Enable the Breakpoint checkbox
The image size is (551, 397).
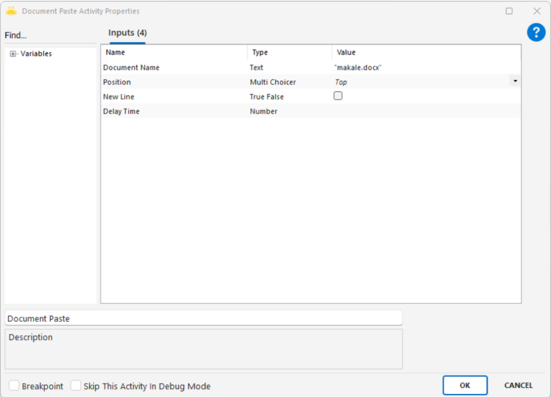coord(14,386)
